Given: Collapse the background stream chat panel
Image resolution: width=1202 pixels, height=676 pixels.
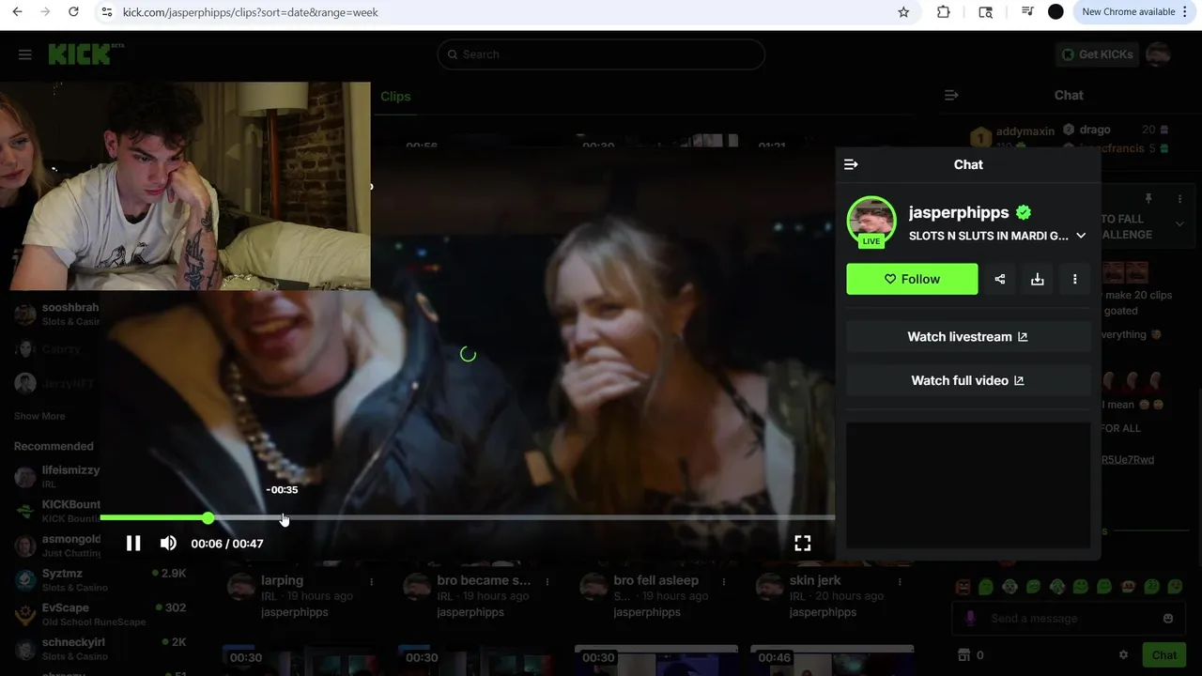Looking at the screenshot, I should (951, 95).
